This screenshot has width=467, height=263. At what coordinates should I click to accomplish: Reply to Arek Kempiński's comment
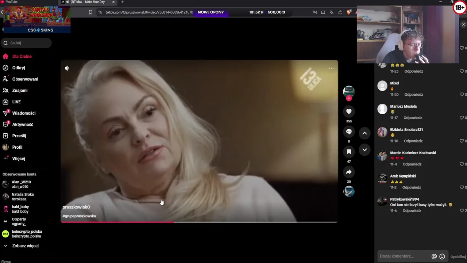[412, 187]
